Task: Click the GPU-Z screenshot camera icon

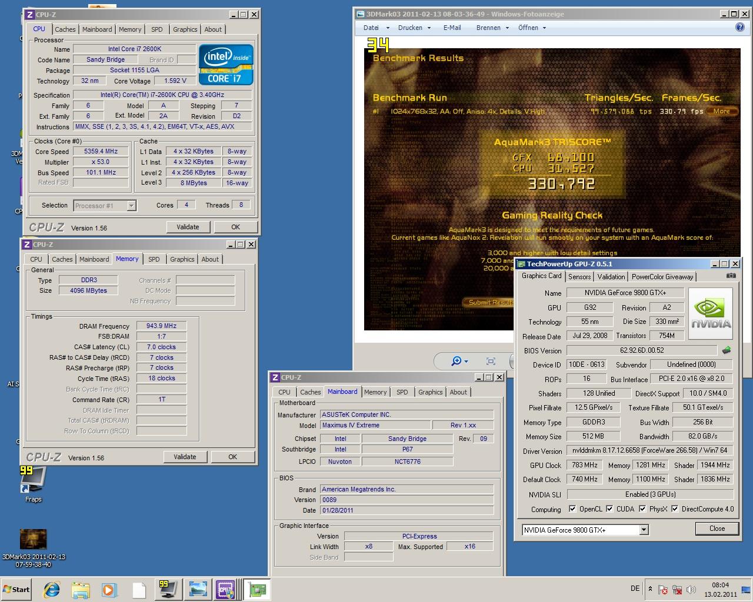Action: [x=731, y=276]
